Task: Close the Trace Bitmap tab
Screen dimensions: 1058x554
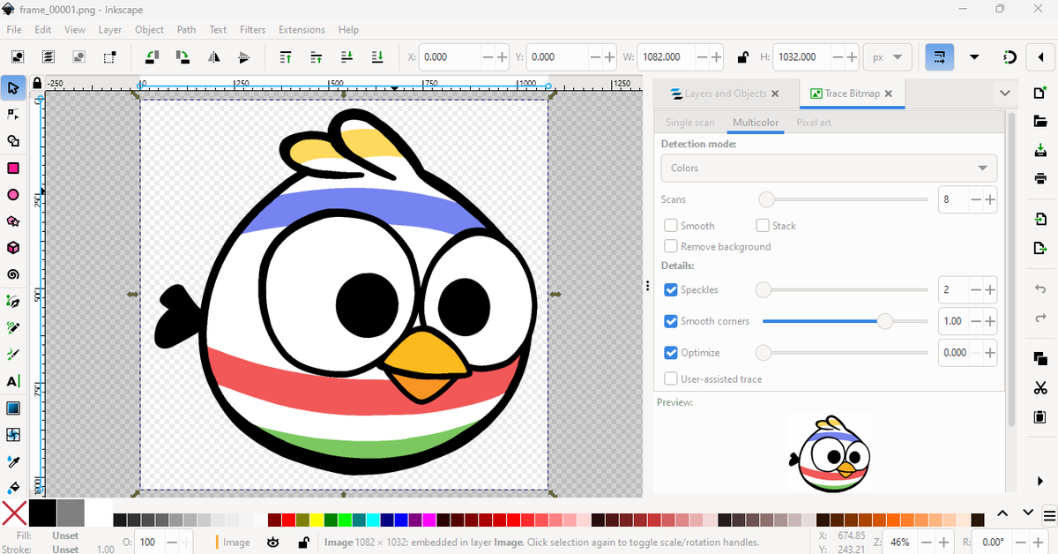Action: (888, 93)
